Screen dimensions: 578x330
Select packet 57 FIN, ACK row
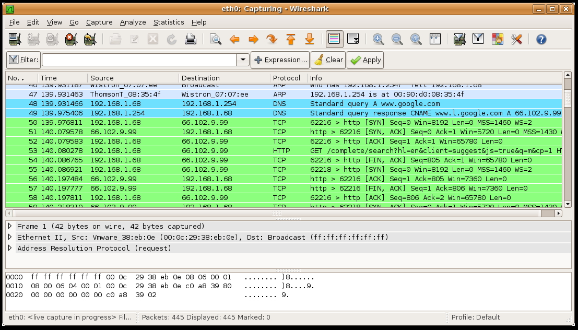click(284, 188)
